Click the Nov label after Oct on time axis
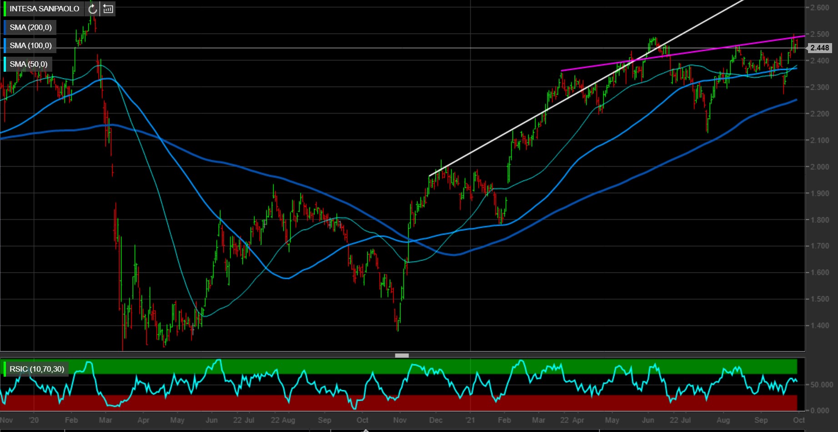The width and height of the screenshot is (838, 432). click(400, 420)
